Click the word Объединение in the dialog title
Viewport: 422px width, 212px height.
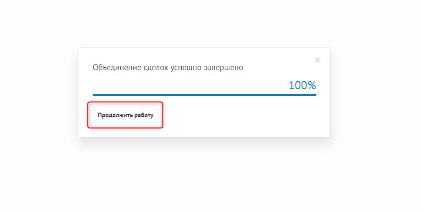click(x=117, y=67)
